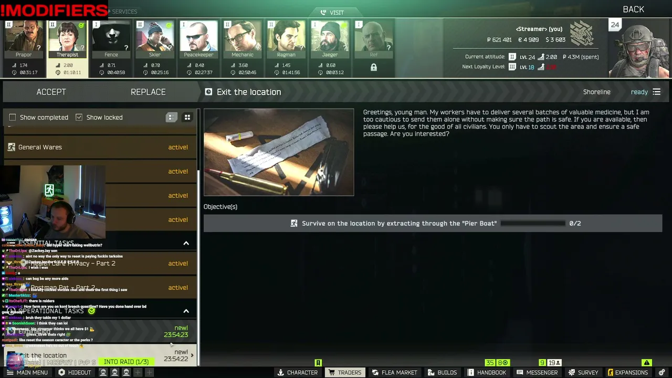The height and width of the screenshot is (378, 672).
Task: Toggle the Show locked checkbox
Action: click(79, 117)
